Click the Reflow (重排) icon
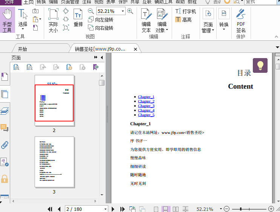This screenshot has height=212, width=280. point(78,18)
